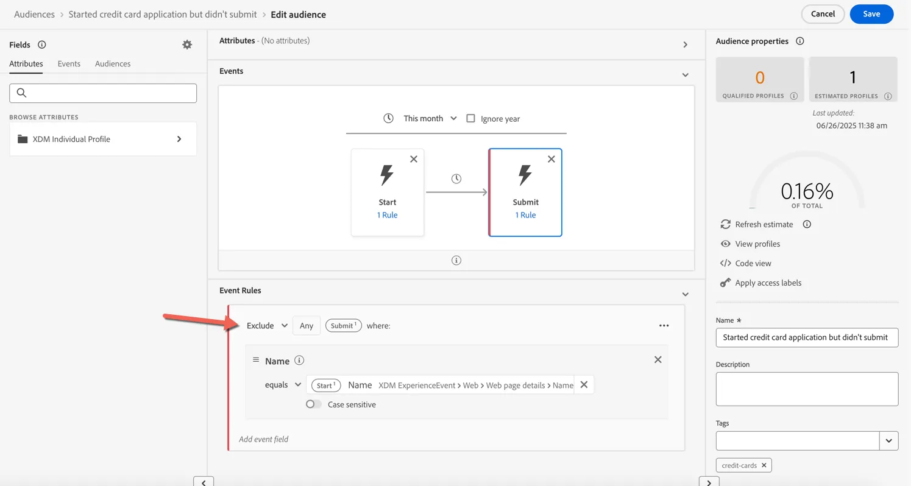
Task: Click info icon on Estimated Profiles
Action: point(888,96)
